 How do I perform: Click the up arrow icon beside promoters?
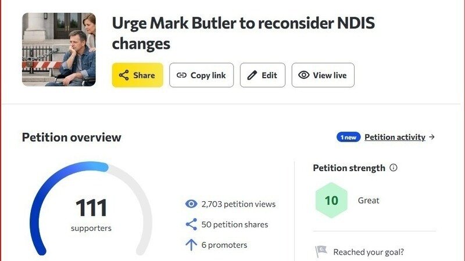point(191,245)
